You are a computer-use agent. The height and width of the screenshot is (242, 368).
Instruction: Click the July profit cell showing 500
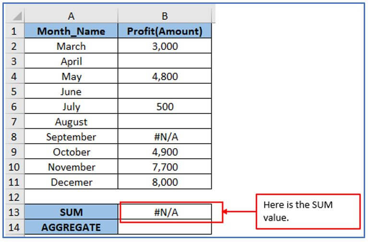165,106
